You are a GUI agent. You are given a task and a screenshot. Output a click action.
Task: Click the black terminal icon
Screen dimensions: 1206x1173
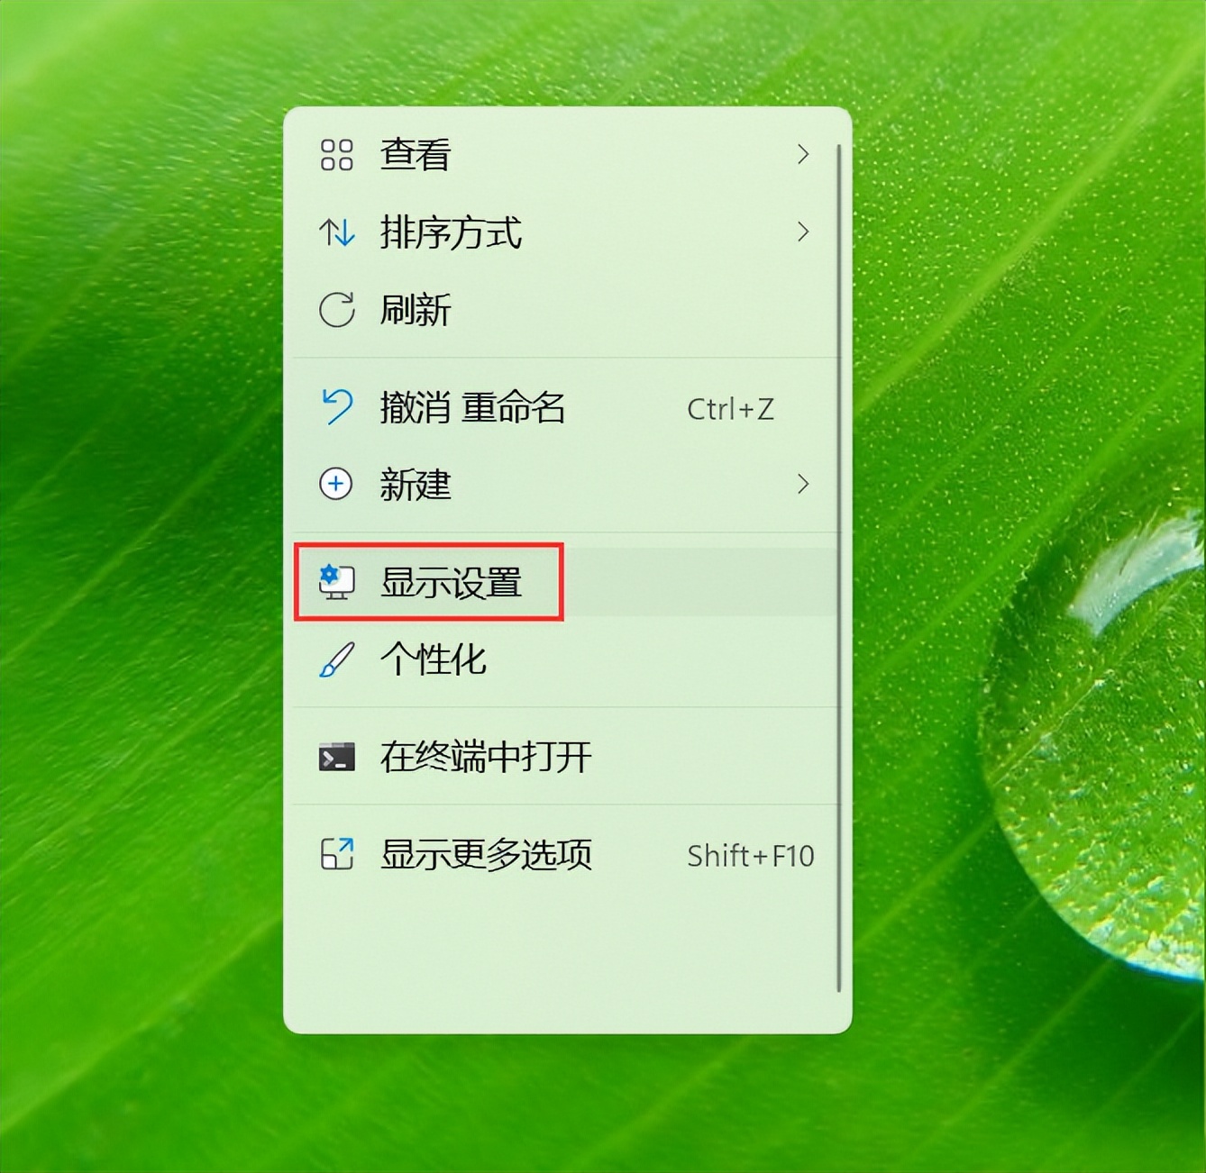336,757
